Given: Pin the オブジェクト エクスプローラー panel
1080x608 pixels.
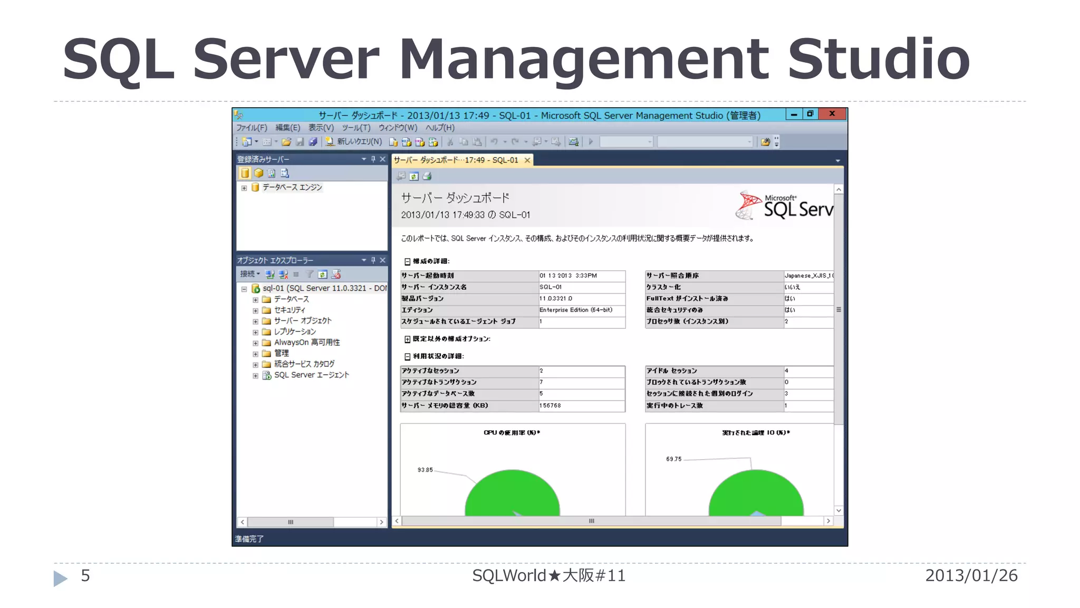Looking at the screenshot, I should click(373, 260).
